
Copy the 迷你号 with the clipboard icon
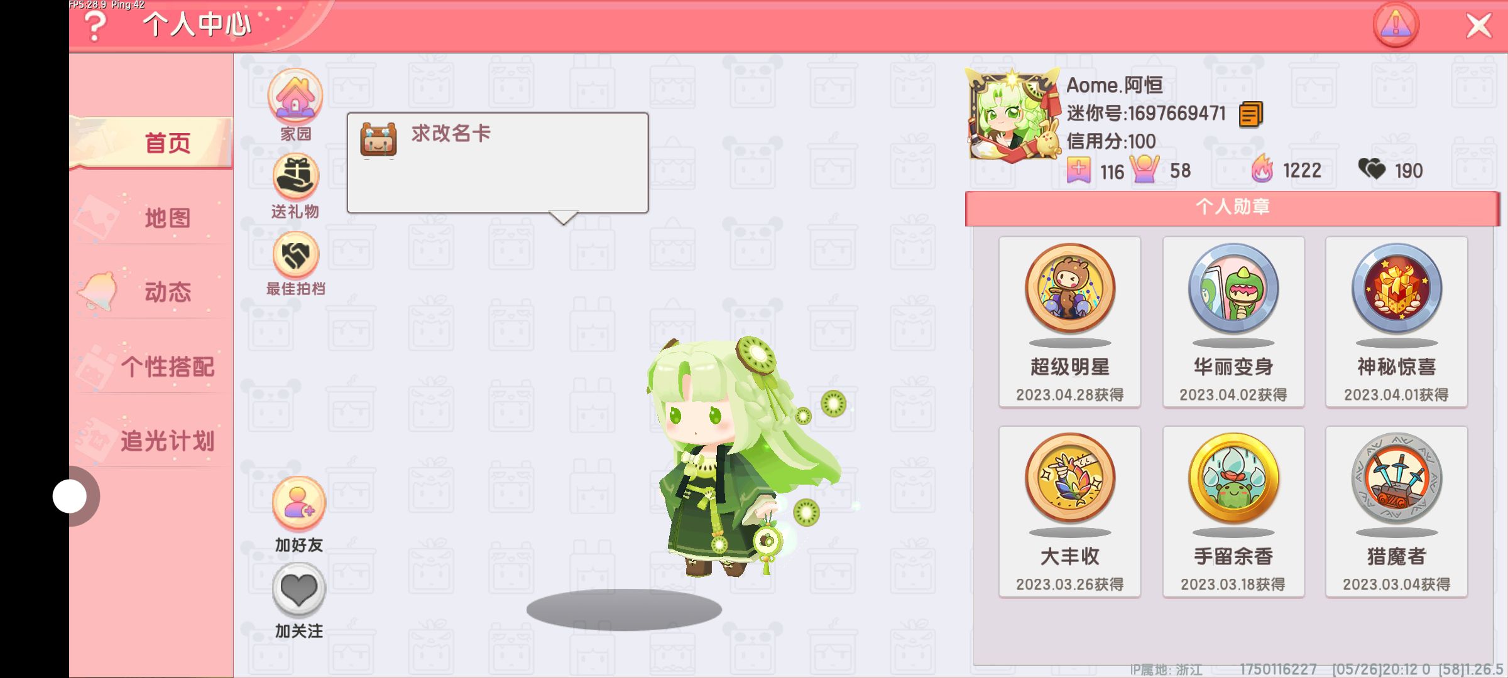1250,114
